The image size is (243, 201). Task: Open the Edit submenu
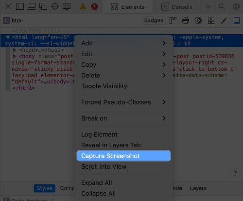click(x=123, y=54)
